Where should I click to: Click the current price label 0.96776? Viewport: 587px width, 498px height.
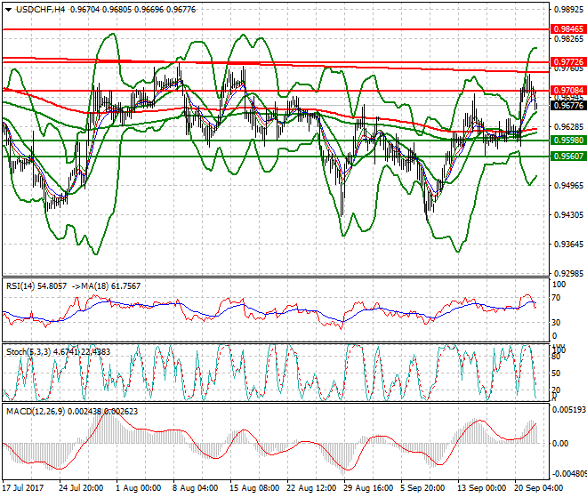pyautogui.click(x=568, y=106)
